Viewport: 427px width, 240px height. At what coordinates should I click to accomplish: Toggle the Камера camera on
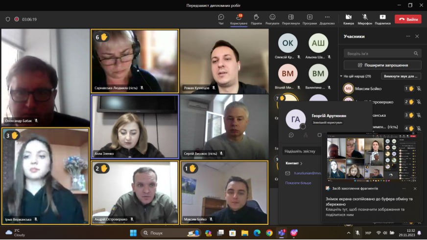[348, 17]
